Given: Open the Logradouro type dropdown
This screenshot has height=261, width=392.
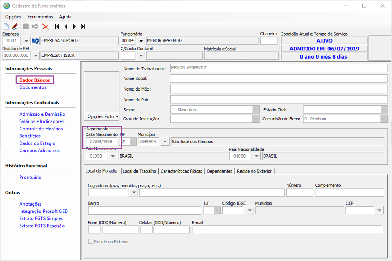Looking at the screenshot, I should (x=134, y=192).
